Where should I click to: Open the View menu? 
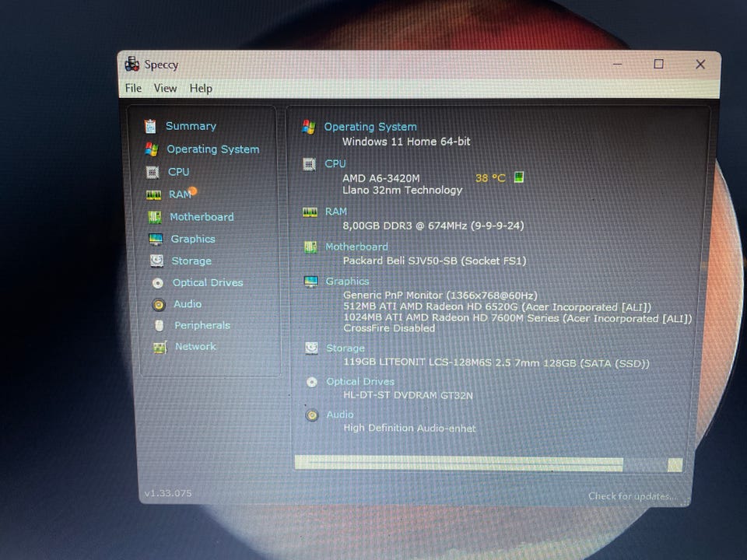(165, 88)
